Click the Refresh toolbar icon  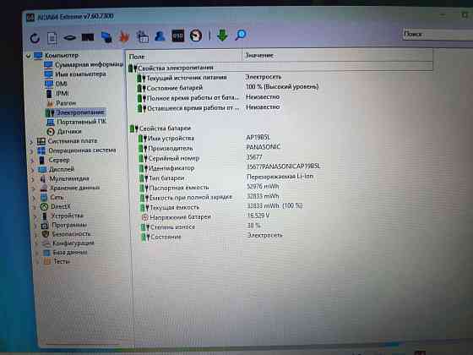35,38
